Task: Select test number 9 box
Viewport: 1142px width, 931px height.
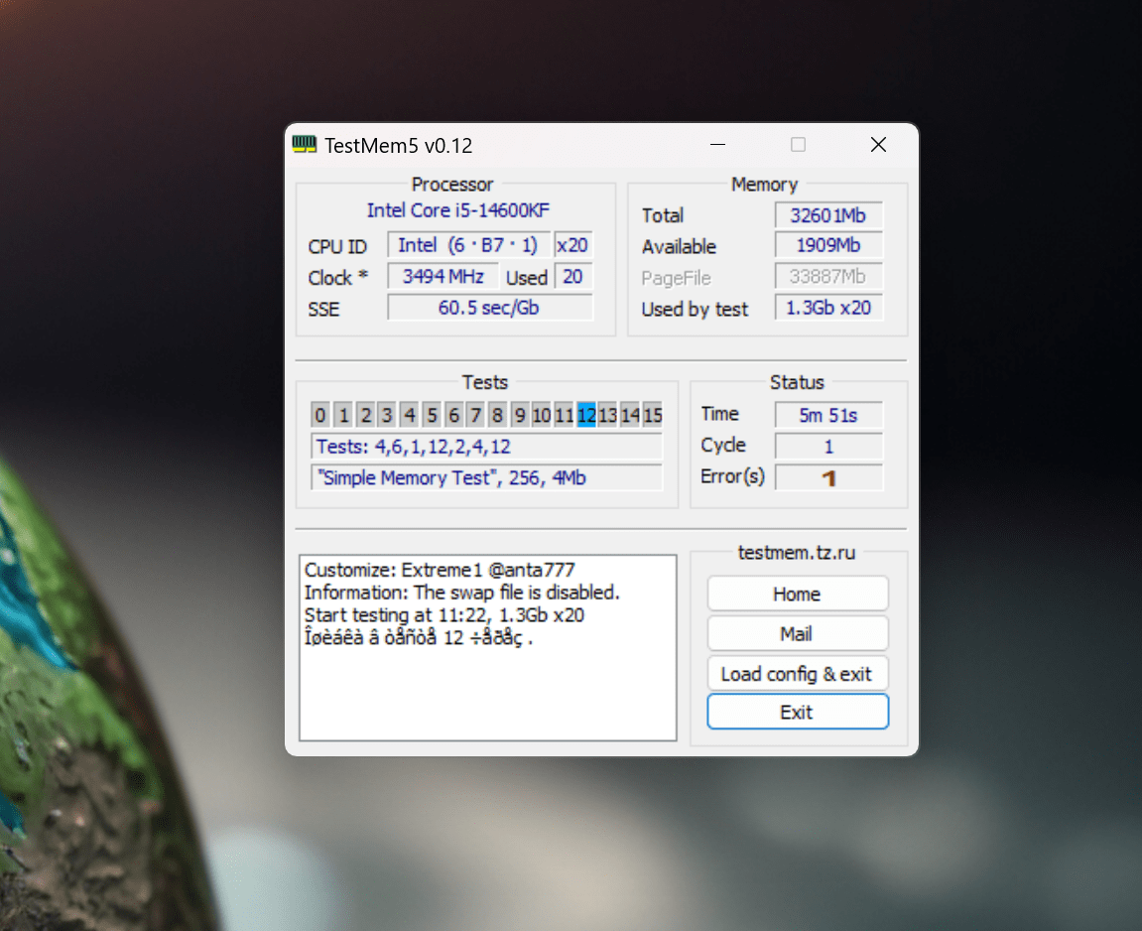Action: tap(520, 415)
